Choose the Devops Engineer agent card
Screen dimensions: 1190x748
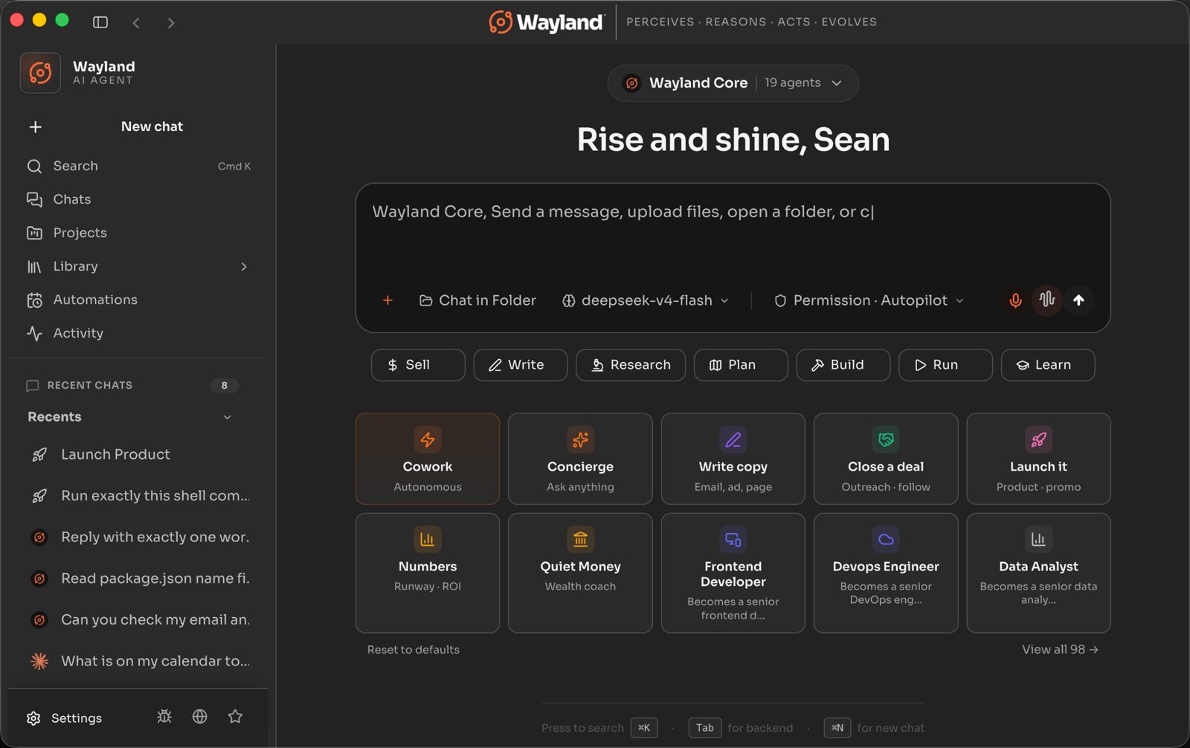(x=886, y=573)
